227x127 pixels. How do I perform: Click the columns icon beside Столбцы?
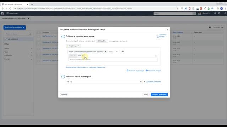click(210, 28)
